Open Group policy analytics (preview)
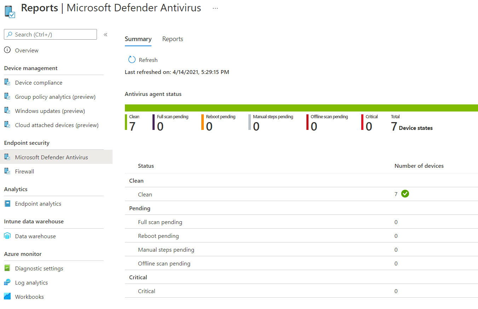Viewport: 478px width, 309px height. (x=55, y=97)
